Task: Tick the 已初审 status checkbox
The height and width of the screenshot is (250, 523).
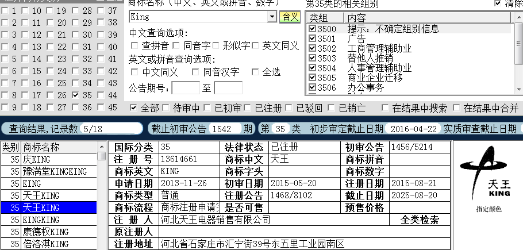Action: 207,107
